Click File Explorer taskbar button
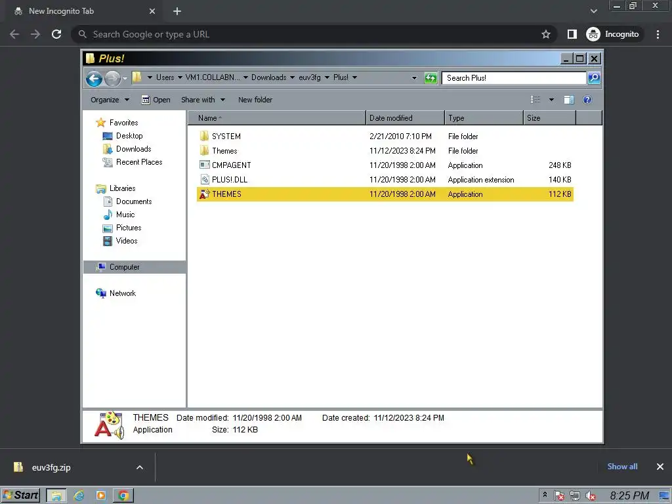Image resolution: width=672 pixels, height=504 pixels. [56, 495]
